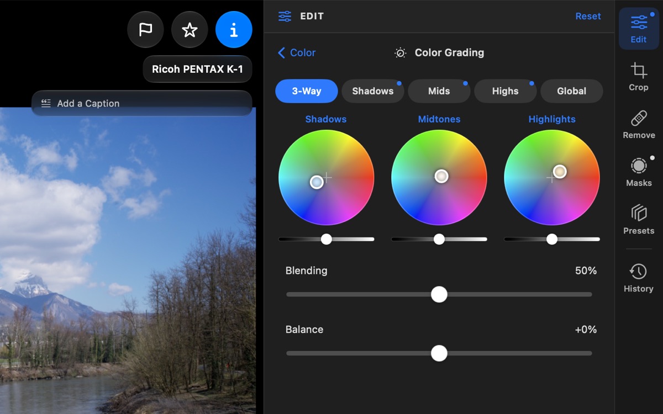663x414 pixels.
Task: Select the 3-Way tab
Action: (x=307, y=91)
